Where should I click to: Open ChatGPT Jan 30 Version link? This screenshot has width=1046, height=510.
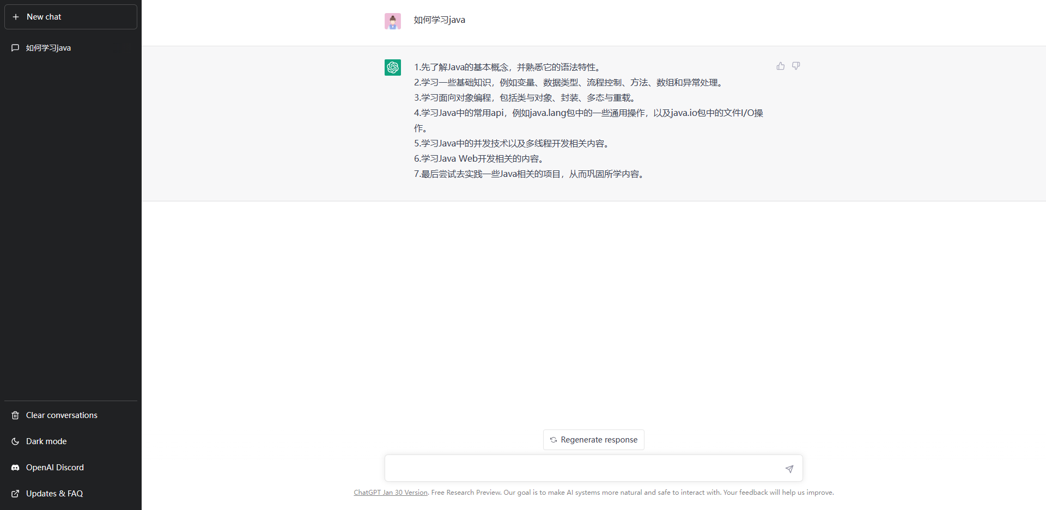(x=391, y=493)
